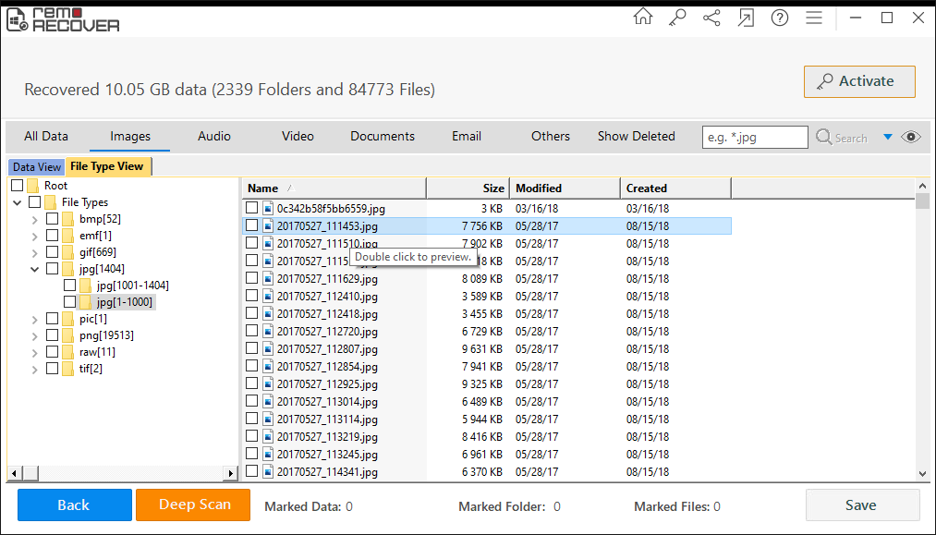Open the blue advanced search dropdown arrow
The width and height of the screenshot is (936, 535).
(888, 137)
